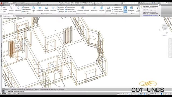
Task: Select the Взаимодействие (Interfere) tool
Action: (70, 7)
